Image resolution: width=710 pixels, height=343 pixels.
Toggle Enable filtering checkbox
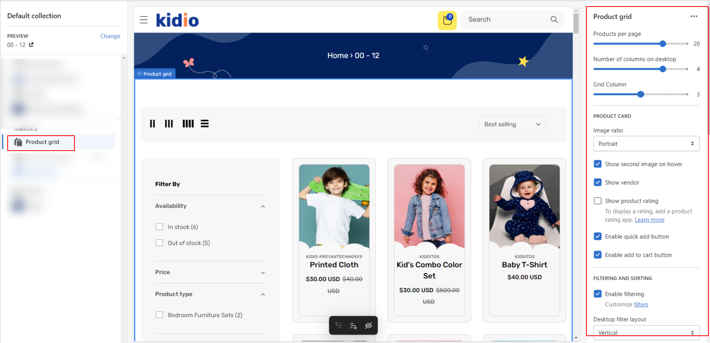tap(598, 294)
